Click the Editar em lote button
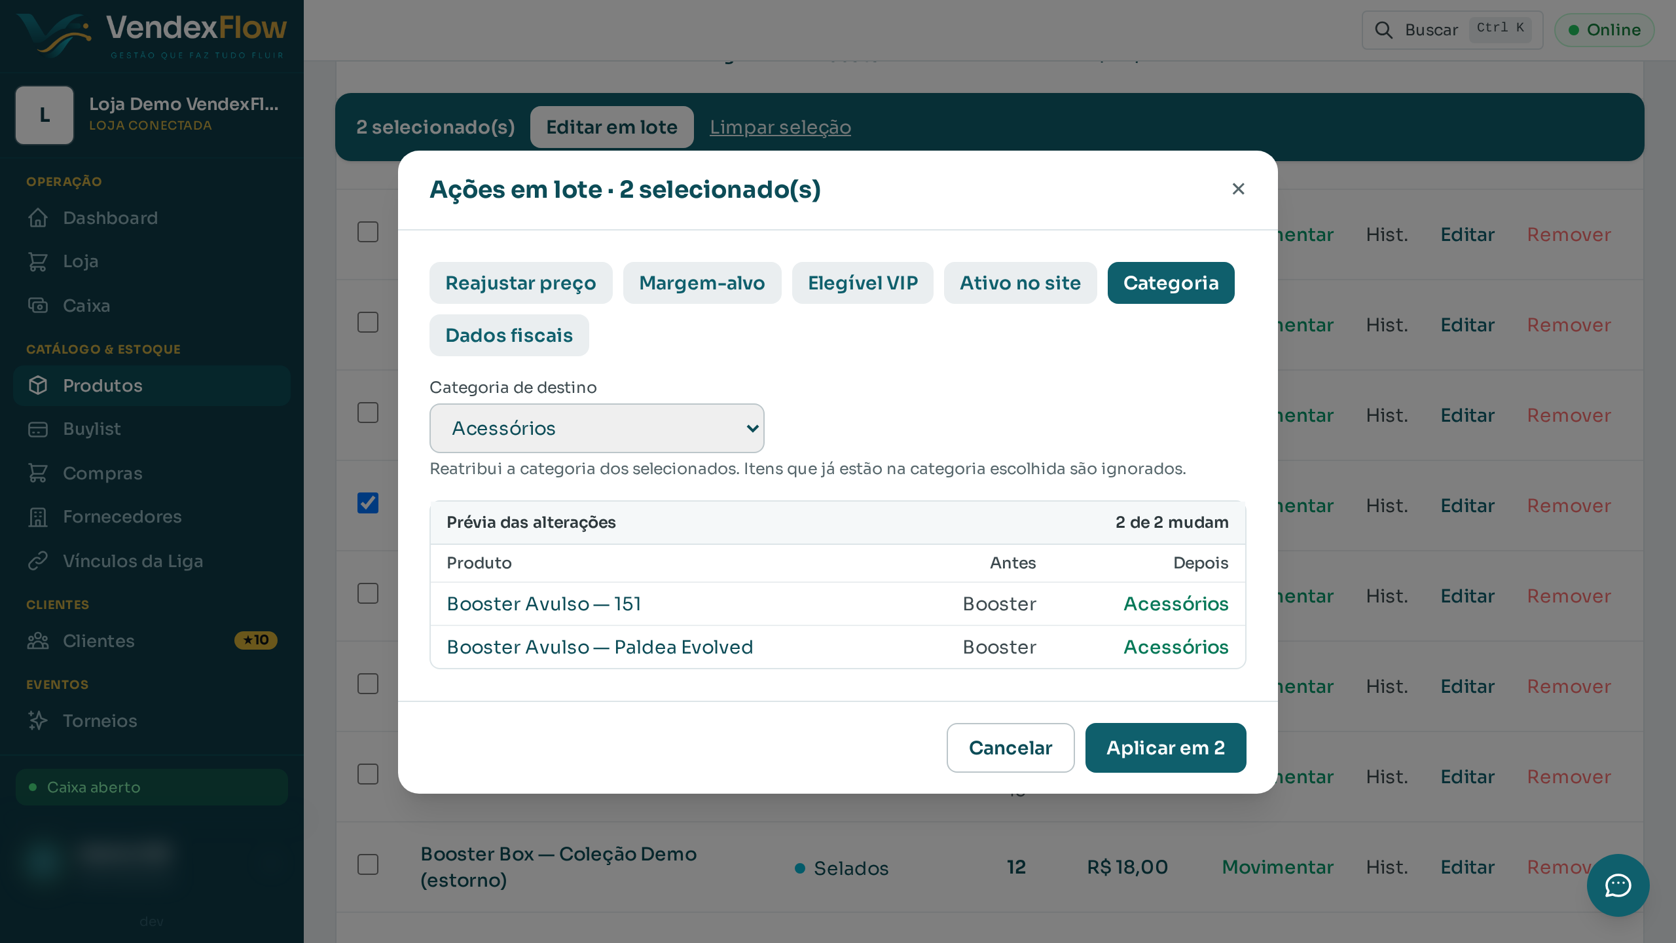 point(612,127)
